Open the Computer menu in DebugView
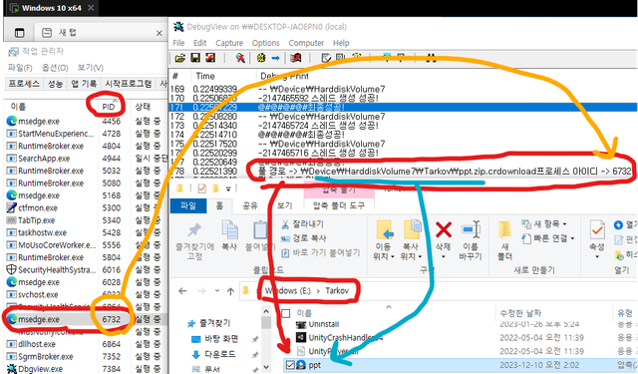 [x=306, y=43]
